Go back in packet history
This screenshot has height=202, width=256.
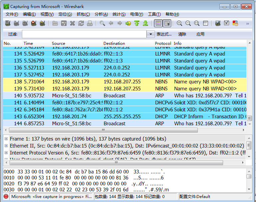(111, 23)
